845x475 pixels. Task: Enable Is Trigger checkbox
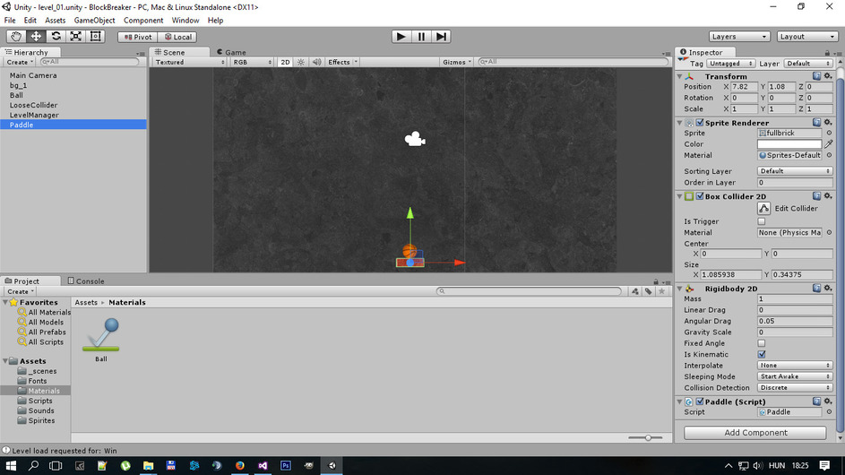click(762, 221)
